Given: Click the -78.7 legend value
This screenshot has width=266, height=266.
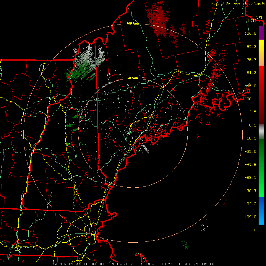Looking at the screenshot, I should (250, 191).
